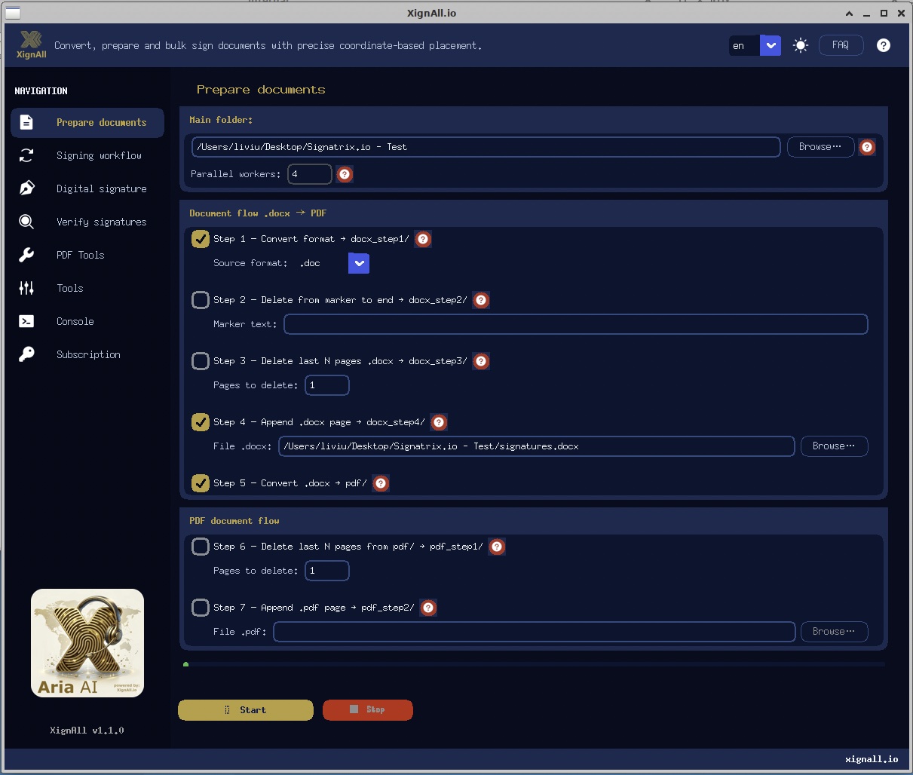Show help for Step 3 delete pages
The height and width of the screenshot is (775, 913).
(481, 361)
